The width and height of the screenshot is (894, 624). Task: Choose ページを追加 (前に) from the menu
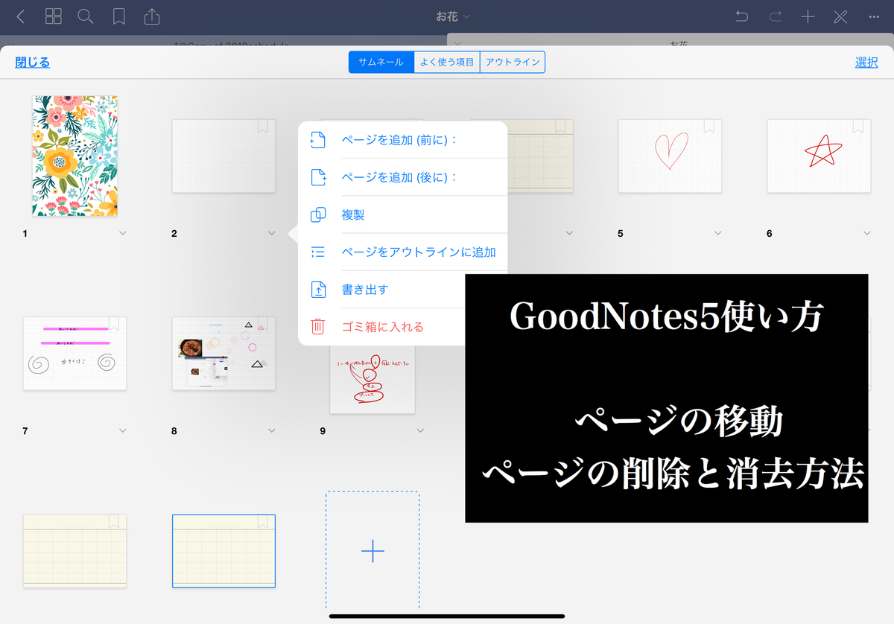pos(403,140)
